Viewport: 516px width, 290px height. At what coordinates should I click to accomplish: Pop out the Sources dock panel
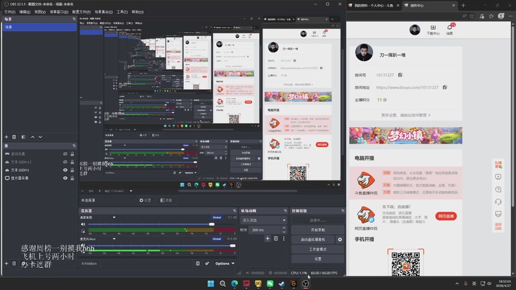74,146
